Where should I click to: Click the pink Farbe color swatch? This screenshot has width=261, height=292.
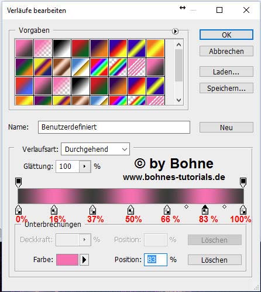[x=67, y=260]
